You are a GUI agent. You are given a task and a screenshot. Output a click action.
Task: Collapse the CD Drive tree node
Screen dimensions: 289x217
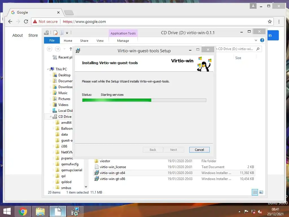tap(50, 117)
